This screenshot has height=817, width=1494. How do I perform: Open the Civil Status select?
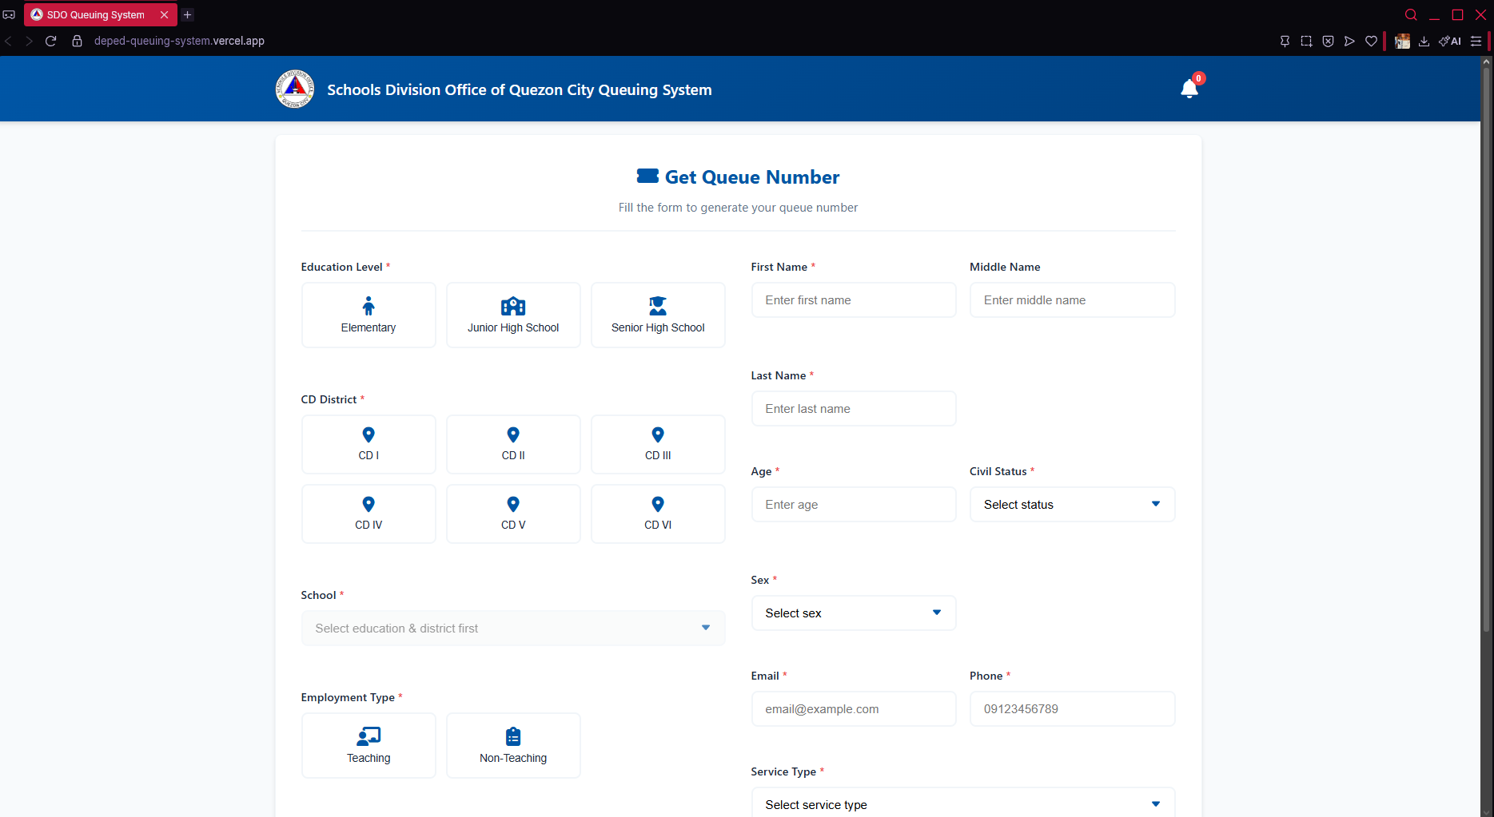(1072, 504)
